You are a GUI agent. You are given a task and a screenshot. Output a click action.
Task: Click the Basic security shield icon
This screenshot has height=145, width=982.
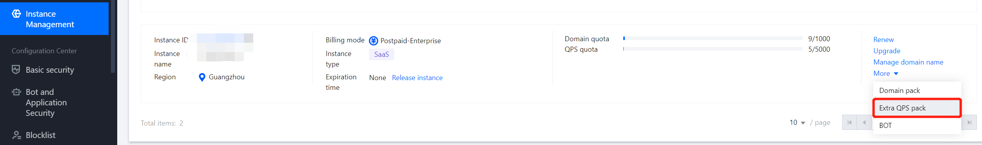click(x=16, y=70)
